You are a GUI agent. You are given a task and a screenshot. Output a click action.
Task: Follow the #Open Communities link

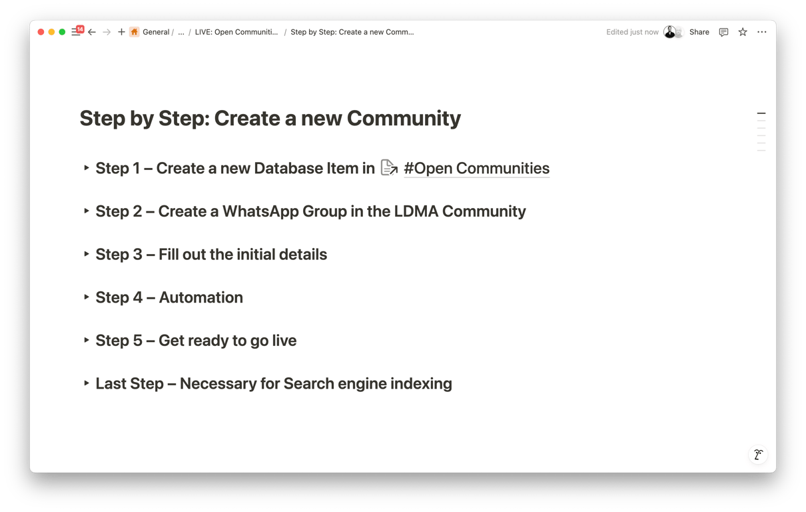[x=476, y=168]
